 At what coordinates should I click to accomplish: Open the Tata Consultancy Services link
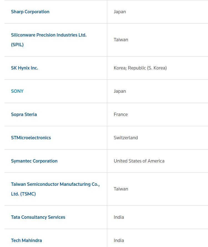[x=38, y=217]
